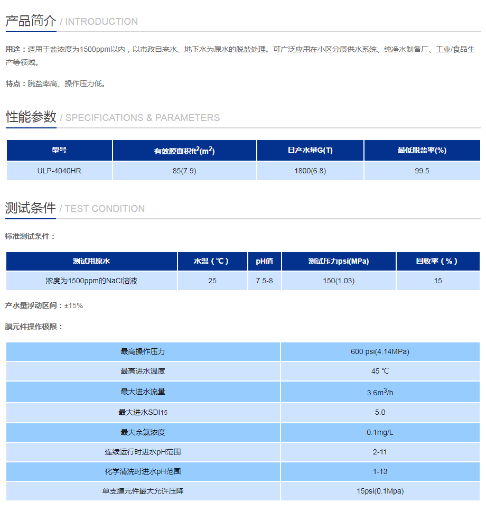Click the 性能参数 section title
The width and height of the screenshot is (486, 511).
[29, 117]
